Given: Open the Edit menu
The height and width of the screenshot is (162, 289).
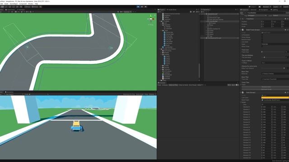Looking at the screenshot, I should [1, 4].
